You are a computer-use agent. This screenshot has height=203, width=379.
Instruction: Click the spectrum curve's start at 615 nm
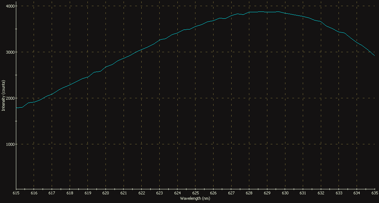click(x=16, y=108)
